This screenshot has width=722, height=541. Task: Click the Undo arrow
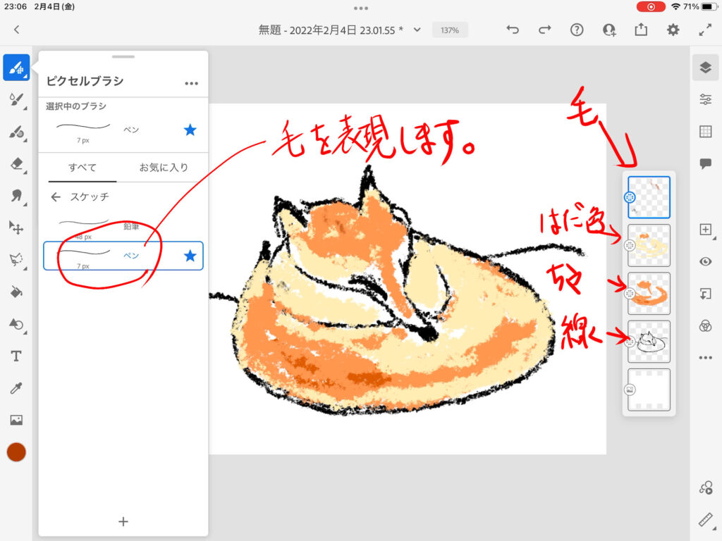pos(513,30)
